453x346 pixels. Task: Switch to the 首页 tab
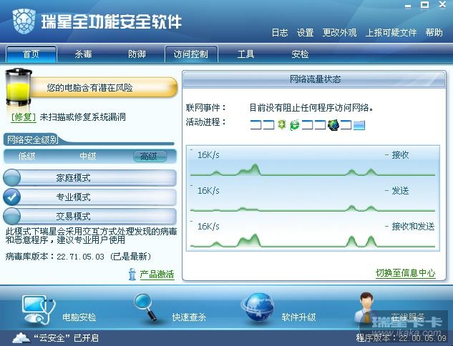31,54
